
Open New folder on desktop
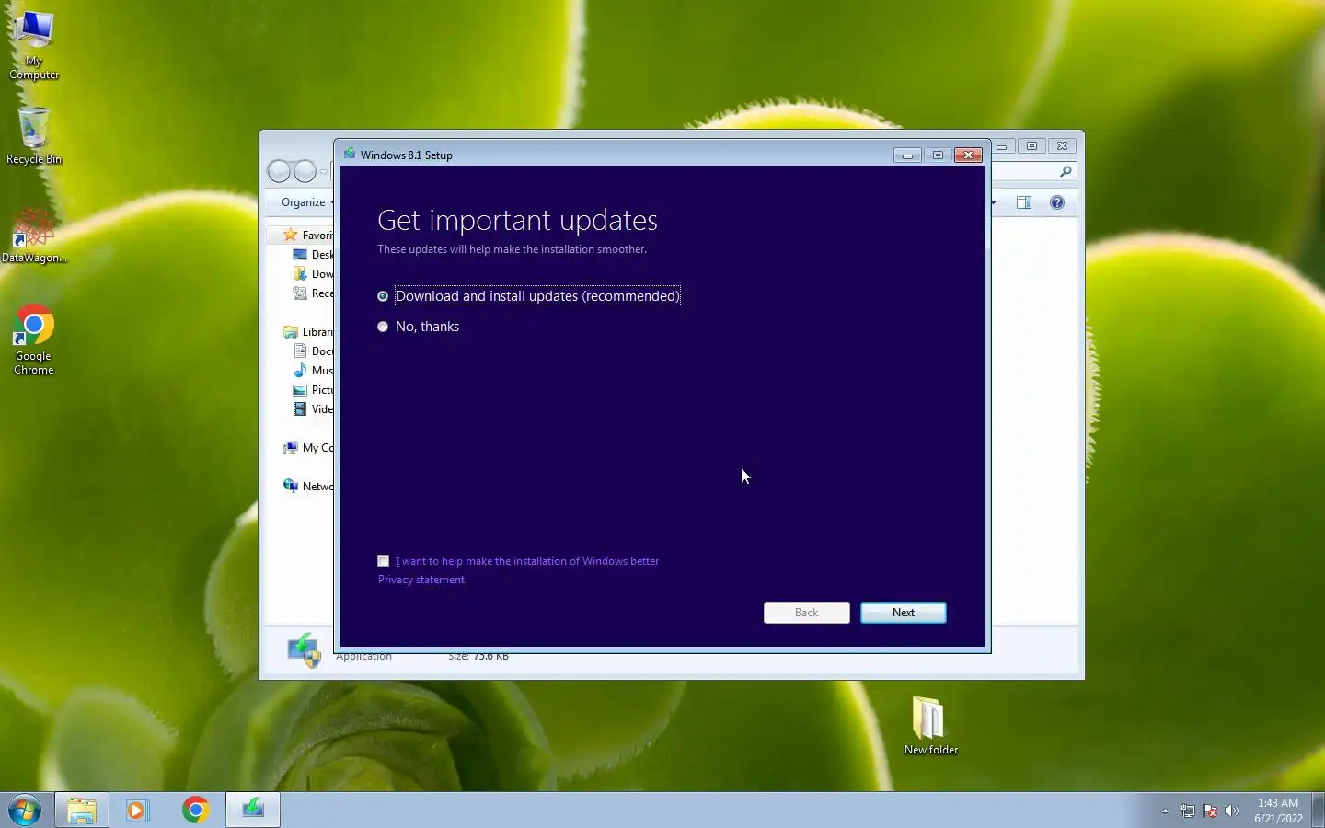[930, 725]
